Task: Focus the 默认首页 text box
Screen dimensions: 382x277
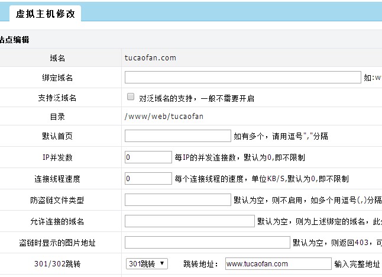Action: (x=177, y=136)
